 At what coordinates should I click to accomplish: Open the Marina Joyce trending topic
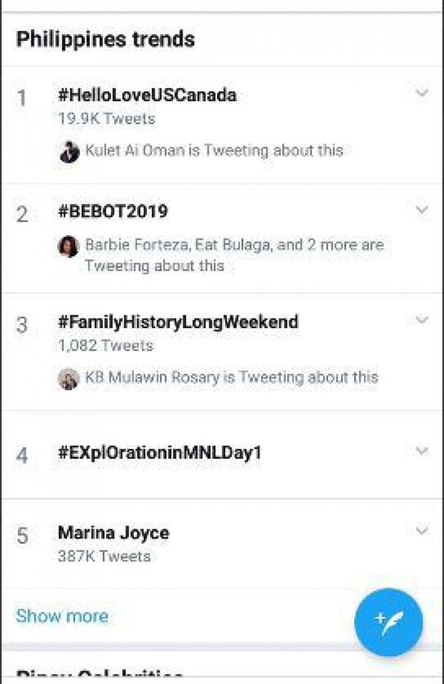click(x=113, y=533)
